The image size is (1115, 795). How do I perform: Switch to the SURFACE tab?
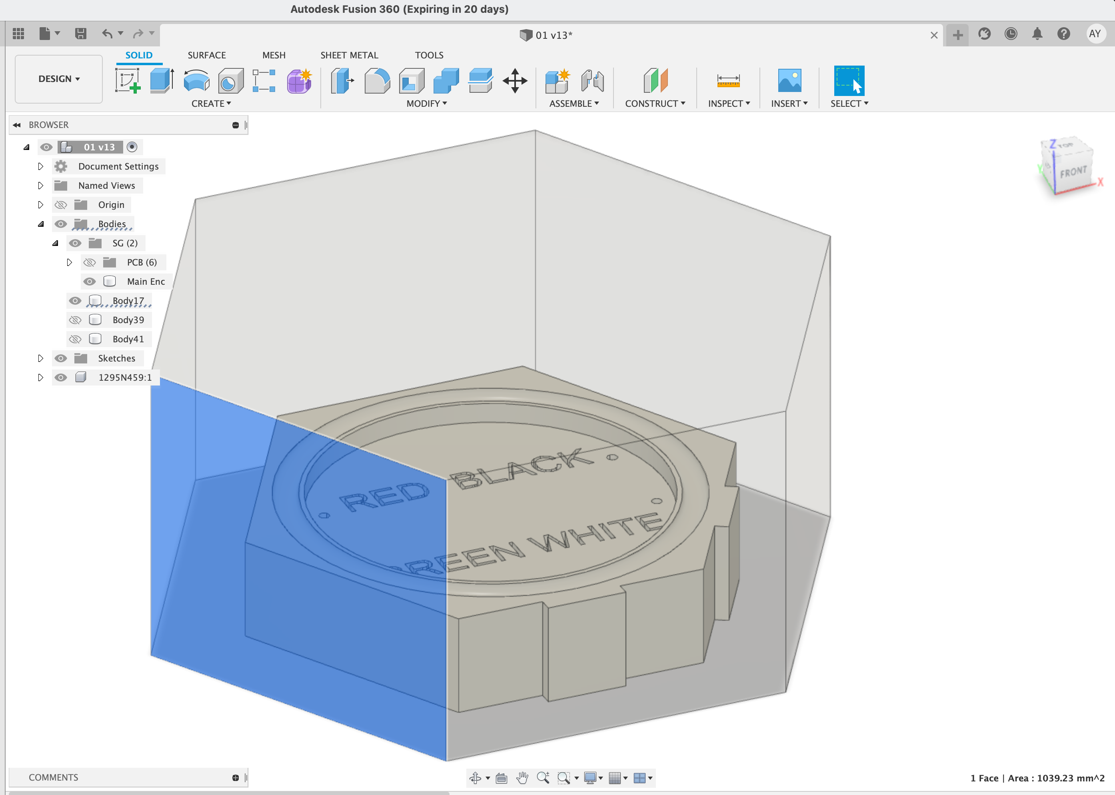click(x=206, y=55)
